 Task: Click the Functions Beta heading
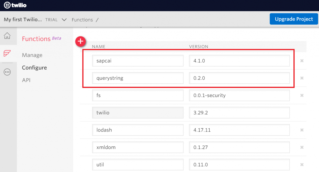pos(41,39)
